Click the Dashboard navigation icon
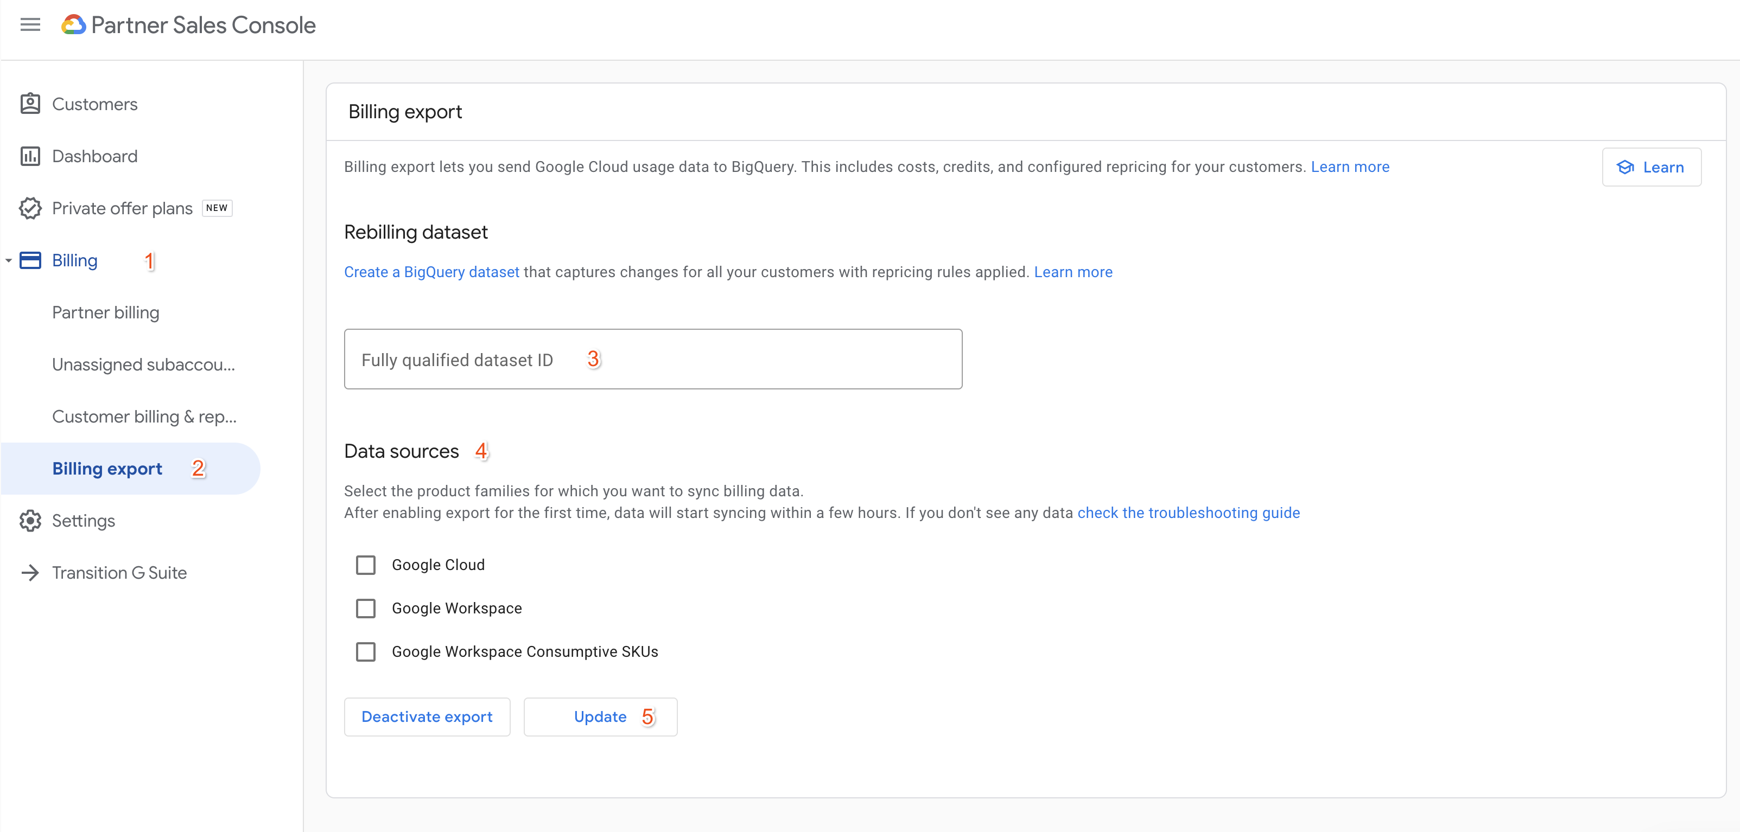This screenshot has width=1740, height=832. click(x=30, y=155)
